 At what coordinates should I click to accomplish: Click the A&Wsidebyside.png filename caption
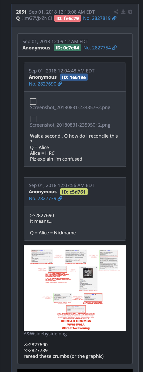tap(45, 334)
